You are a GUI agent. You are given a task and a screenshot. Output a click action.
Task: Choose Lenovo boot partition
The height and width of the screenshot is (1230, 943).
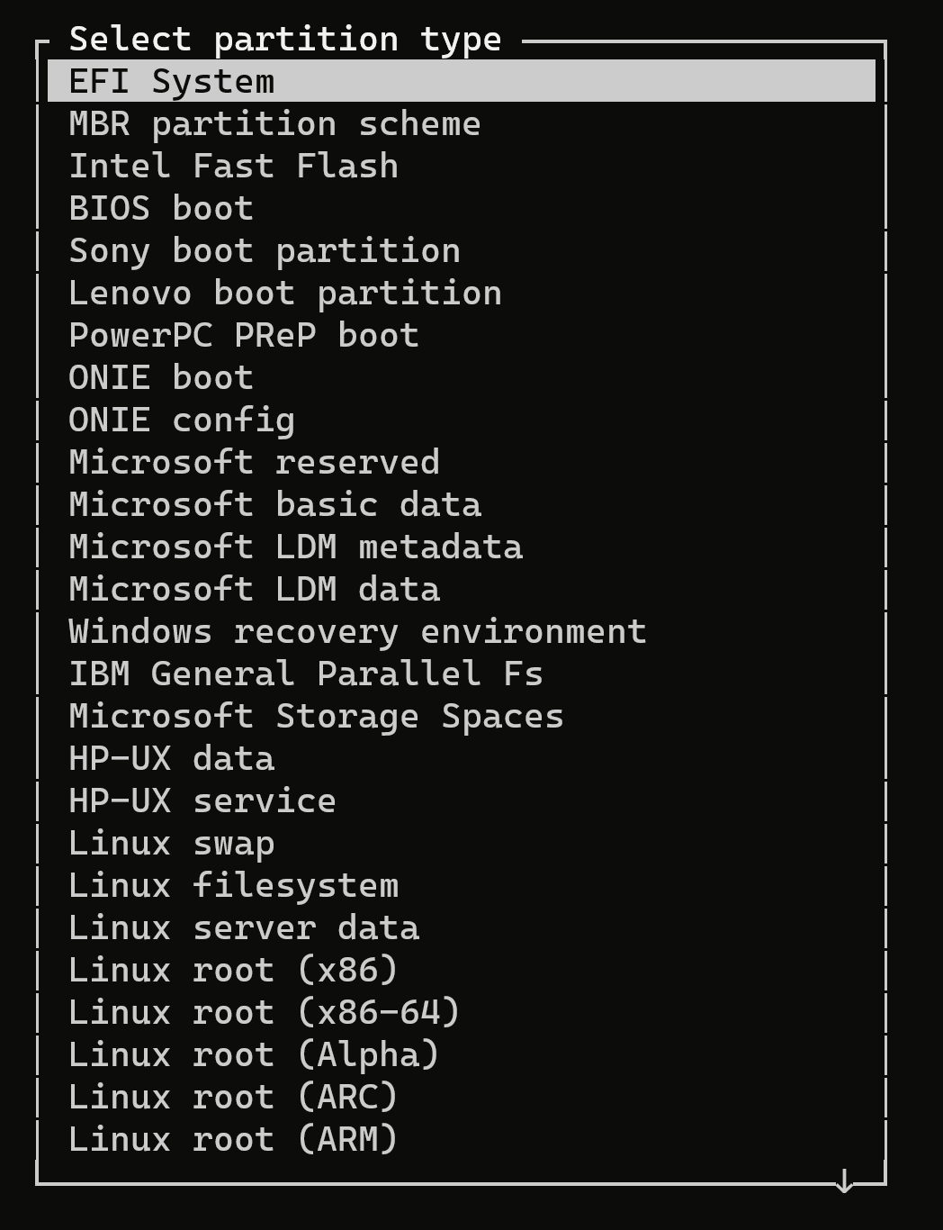[x=286, y=293]
